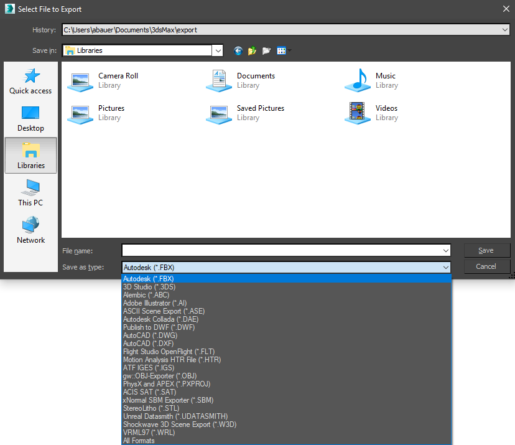Choose Autodesk Collada (*.DAE) format
The width and height of the screenshot is (515, 445).
286,319
